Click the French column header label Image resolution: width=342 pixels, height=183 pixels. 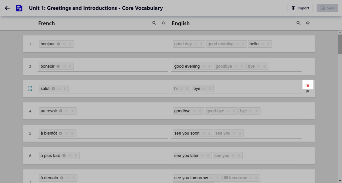[46, 23]
